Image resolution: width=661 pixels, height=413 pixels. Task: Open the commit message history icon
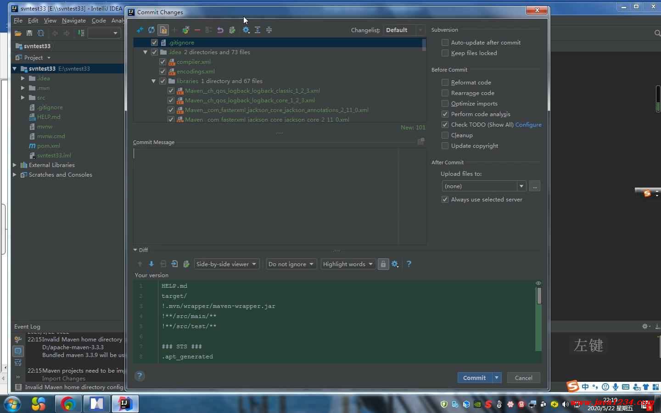(421, 142)
